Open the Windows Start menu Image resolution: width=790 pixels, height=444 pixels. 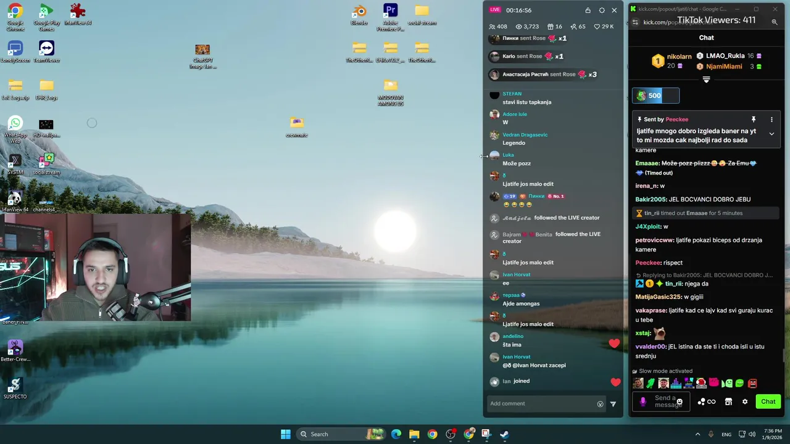286,434
